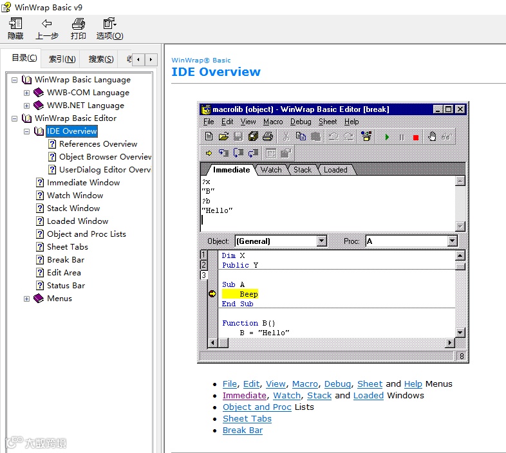Click the open book icon beside WinWrap Basic Editor
506x453 pixels.
click(x=26, y=118)
